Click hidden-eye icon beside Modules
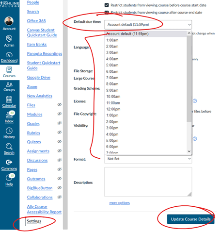This screenshot has height=232, width=220. (60, 114)
